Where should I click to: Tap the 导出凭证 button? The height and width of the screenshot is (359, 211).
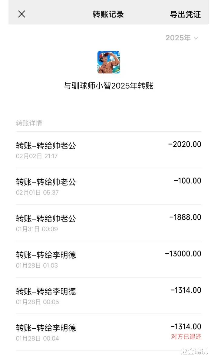185,14
